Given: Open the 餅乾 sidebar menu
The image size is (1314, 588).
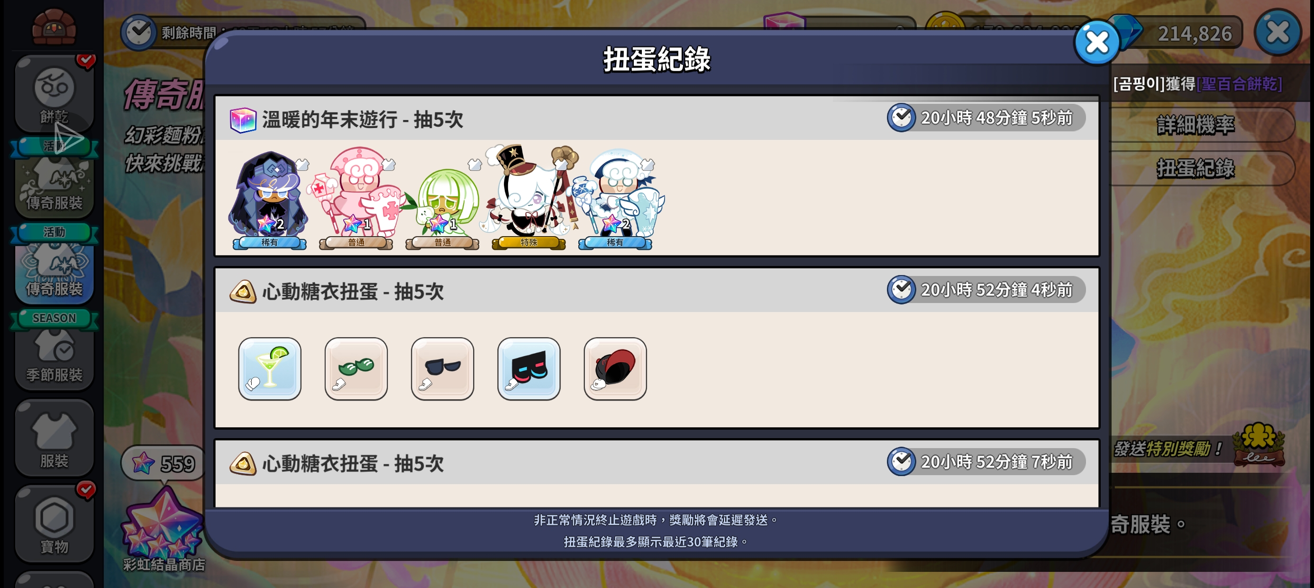Looking at the screenshot, I should point(54,93).
